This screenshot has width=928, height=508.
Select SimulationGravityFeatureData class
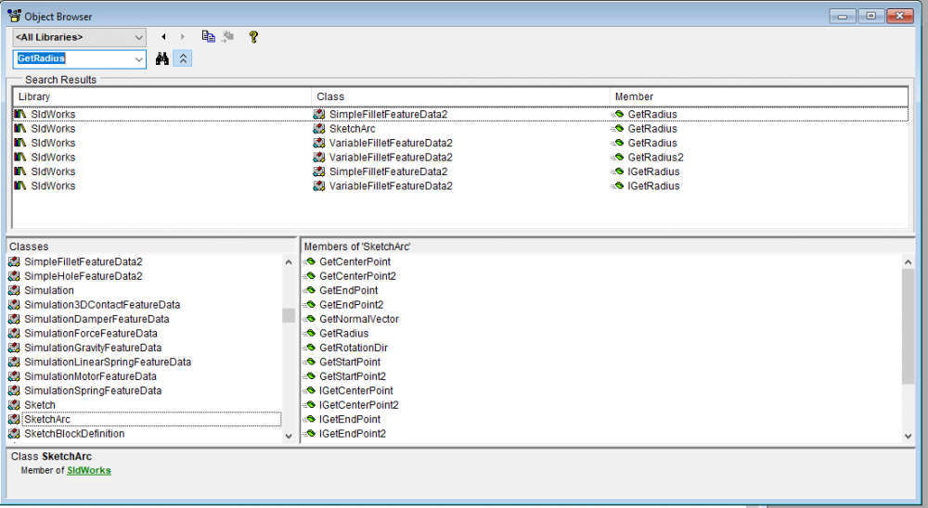pyautogui.click(x=93, y=348)
